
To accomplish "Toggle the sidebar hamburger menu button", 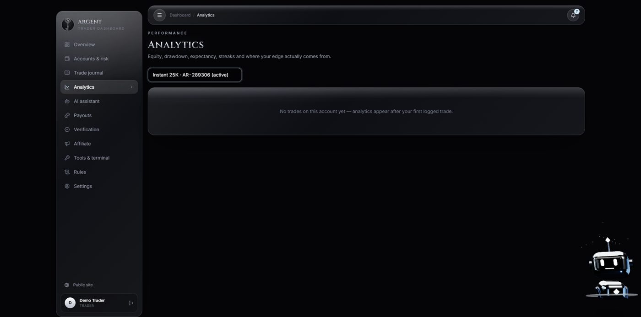I will [x=159, y=15].
